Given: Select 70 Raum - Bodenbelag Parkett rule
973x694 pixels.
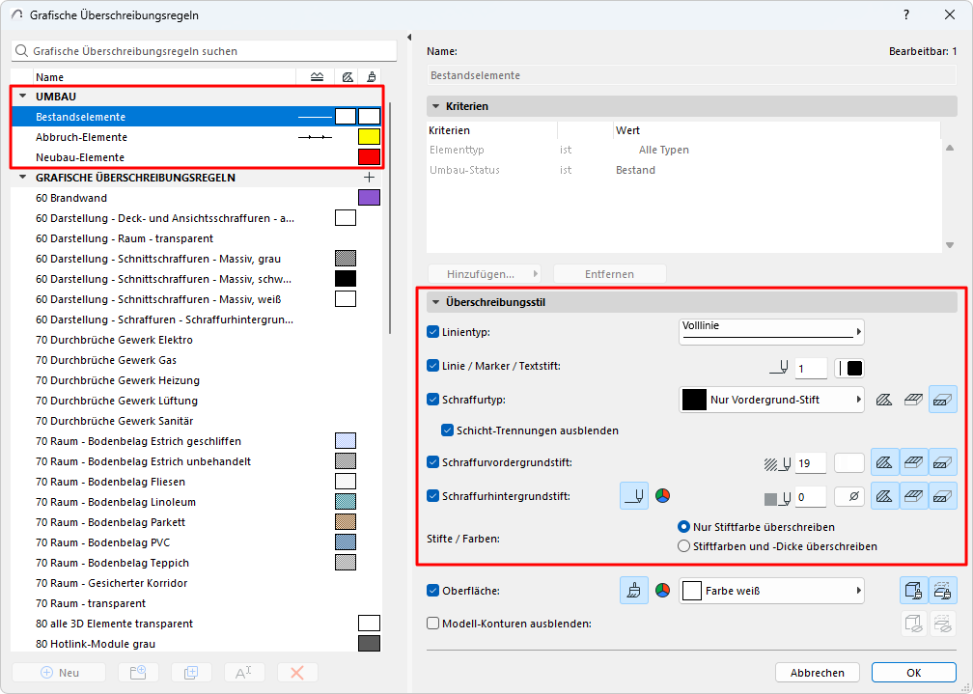Looking at the screenshot, I should [197, 522].
